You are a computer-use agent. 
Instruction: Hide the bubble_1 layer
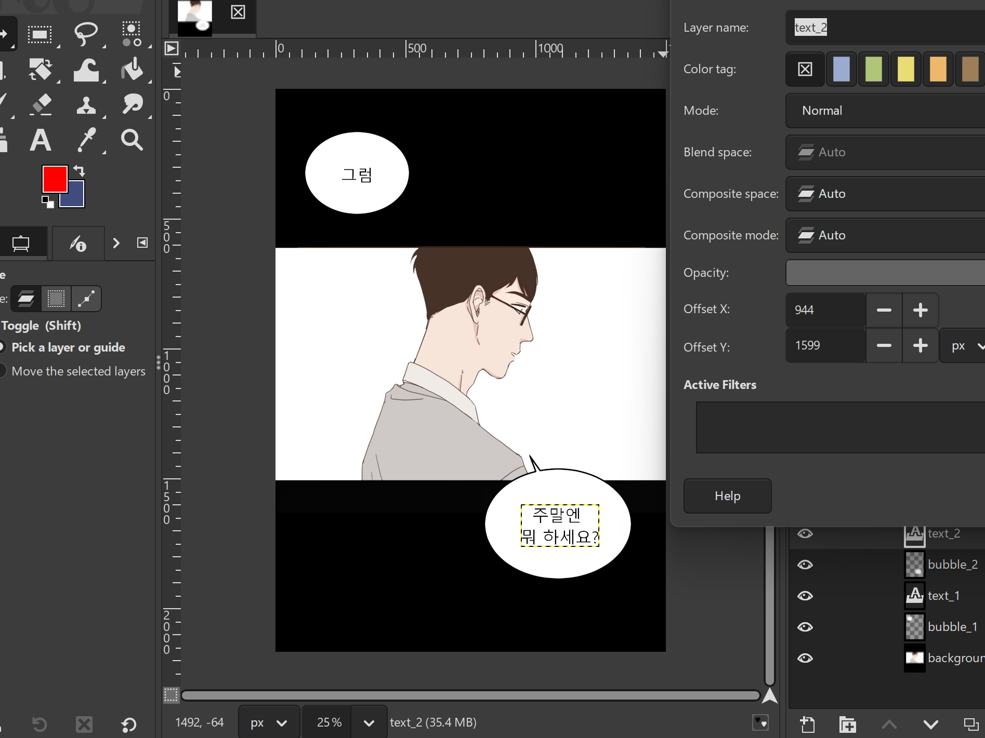point(805,627)
